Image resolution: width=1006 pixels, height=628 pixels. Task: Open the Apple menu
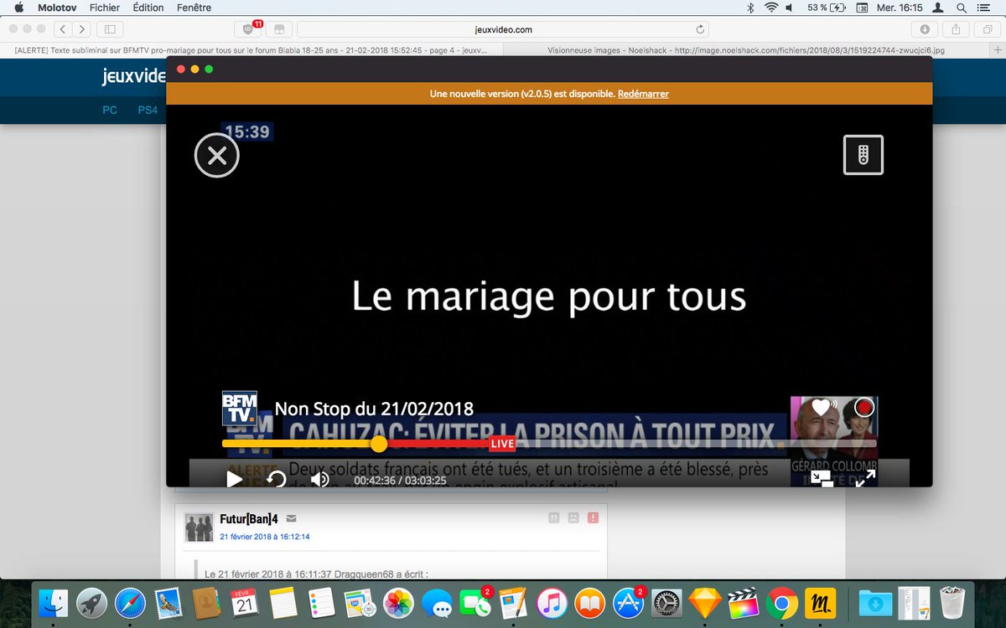pos(18,8)
